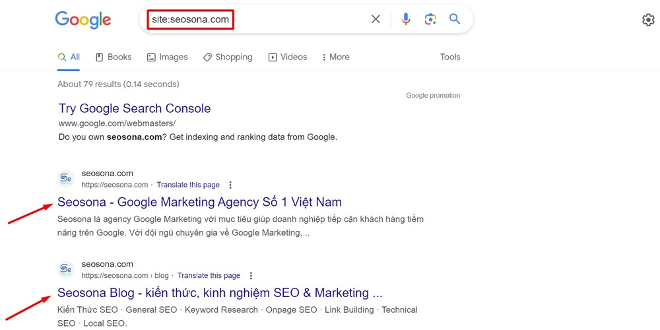Click the blue magnifier search button
The image size is (660, 330).
coord(455,19)
